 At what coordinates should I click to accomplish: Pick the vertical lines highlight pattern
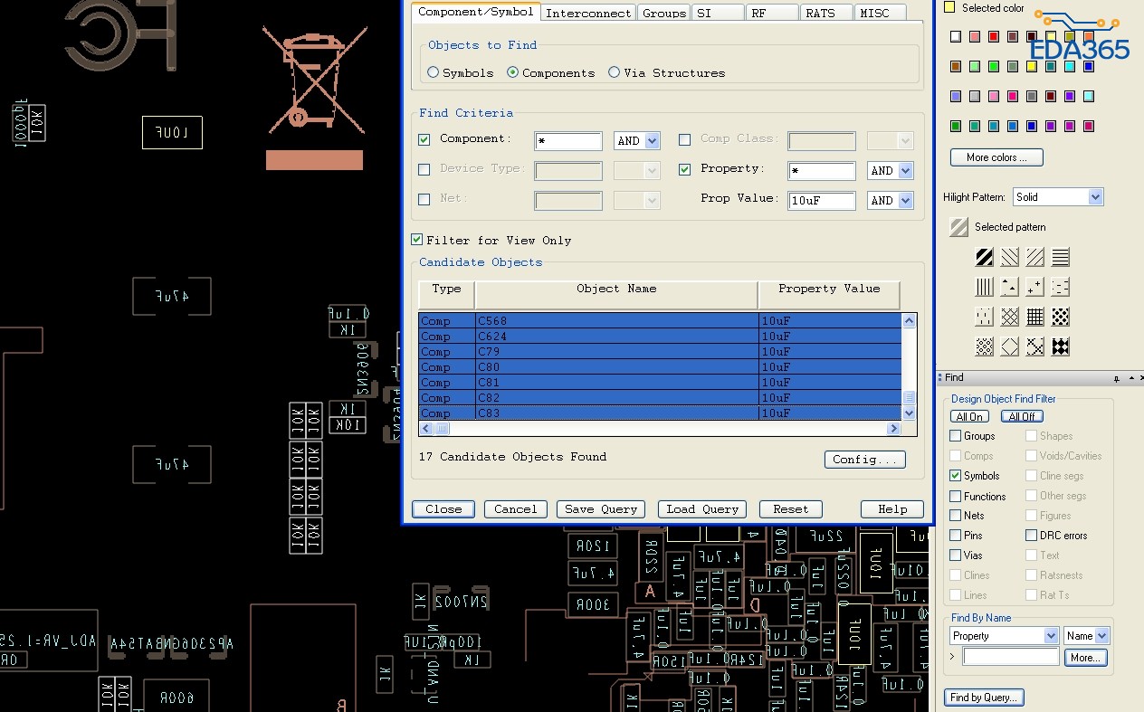pos(984,288)
